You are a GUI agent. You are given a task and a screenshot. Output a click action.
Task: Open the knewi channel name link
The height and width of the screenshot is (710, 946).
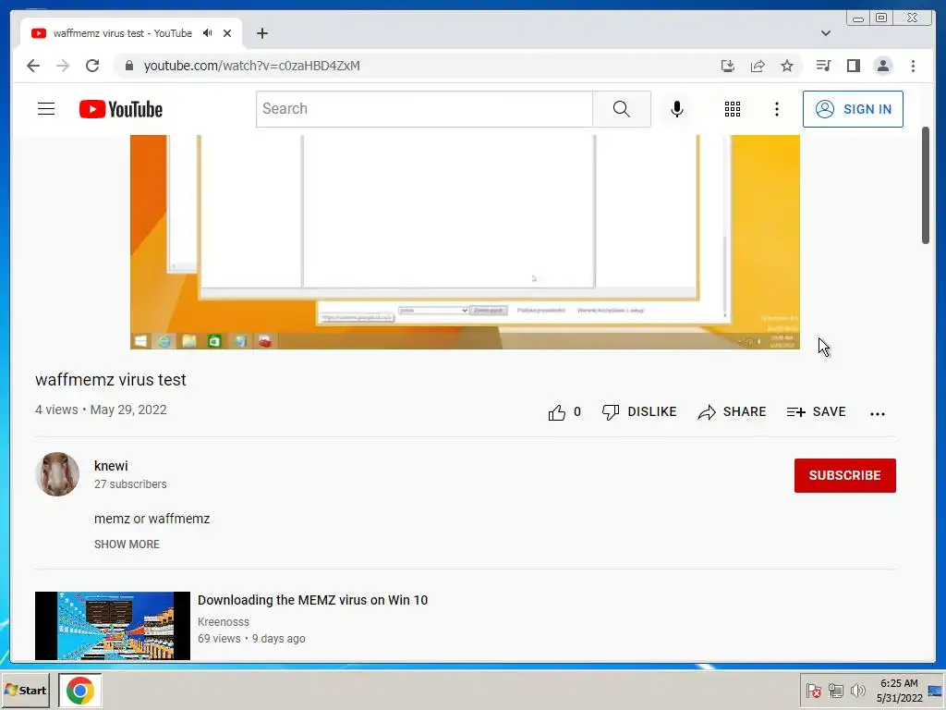pos(111,466)
